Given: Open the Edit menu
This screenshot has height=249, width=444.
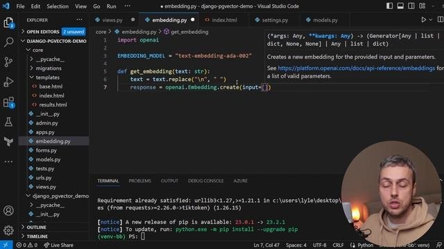Looking at the screenshot, I should click(x=35, y=6).
